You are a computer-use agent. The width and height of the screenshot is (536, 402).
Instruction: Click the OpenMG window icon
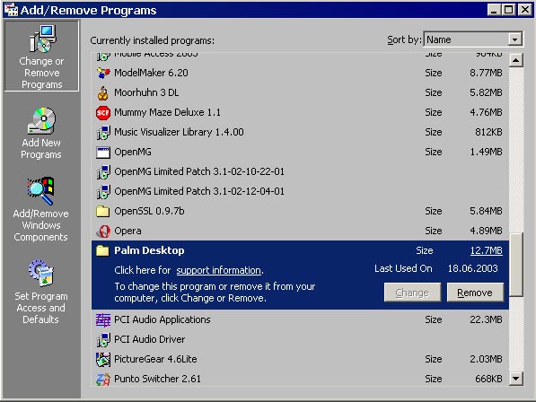103,152
